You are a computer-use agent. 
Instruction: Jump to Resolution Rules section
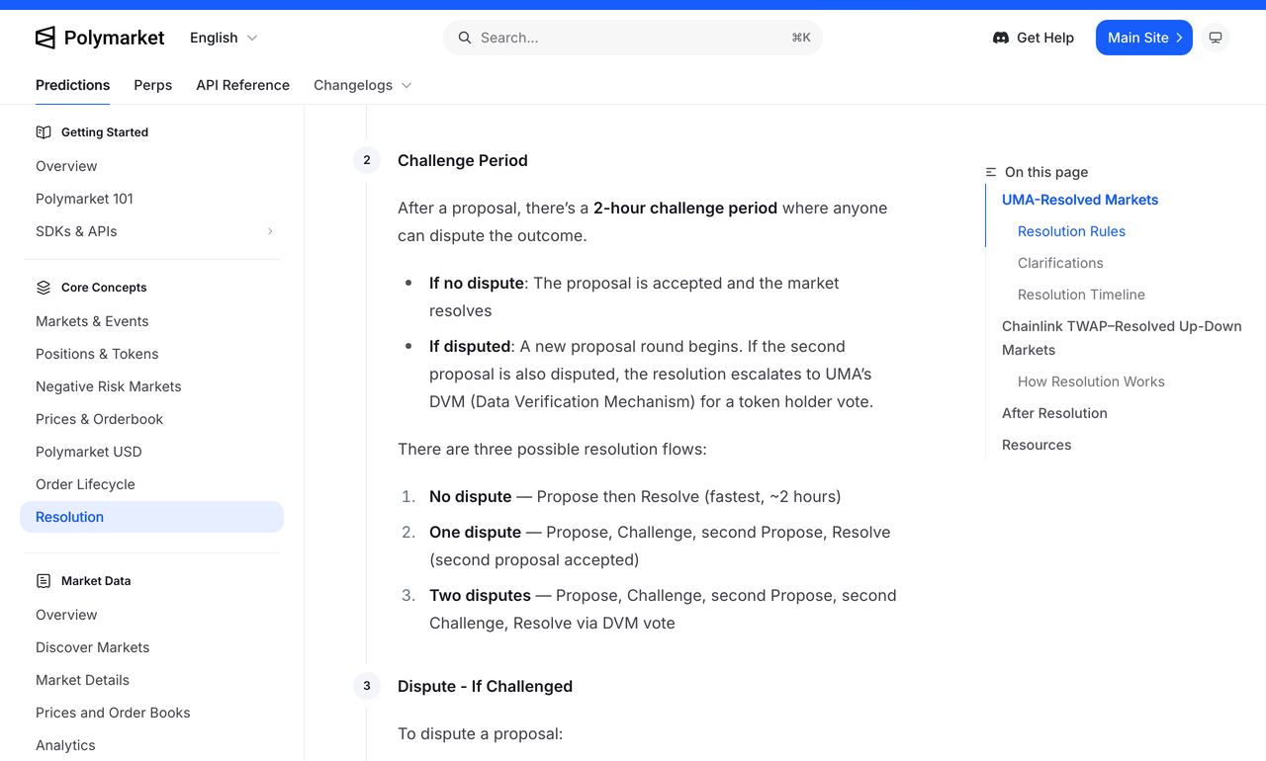pyautogui.click(x=1071, y=231)
